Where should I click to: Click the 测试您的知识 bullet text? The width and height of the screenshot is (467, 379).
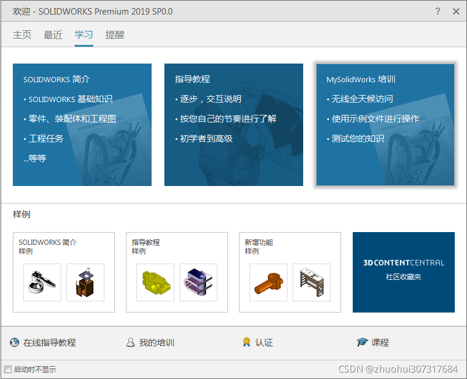358,139
